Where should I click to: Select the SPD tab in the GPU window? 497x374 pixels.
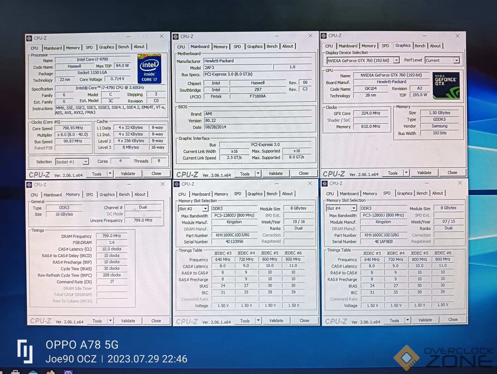point(385,46)
